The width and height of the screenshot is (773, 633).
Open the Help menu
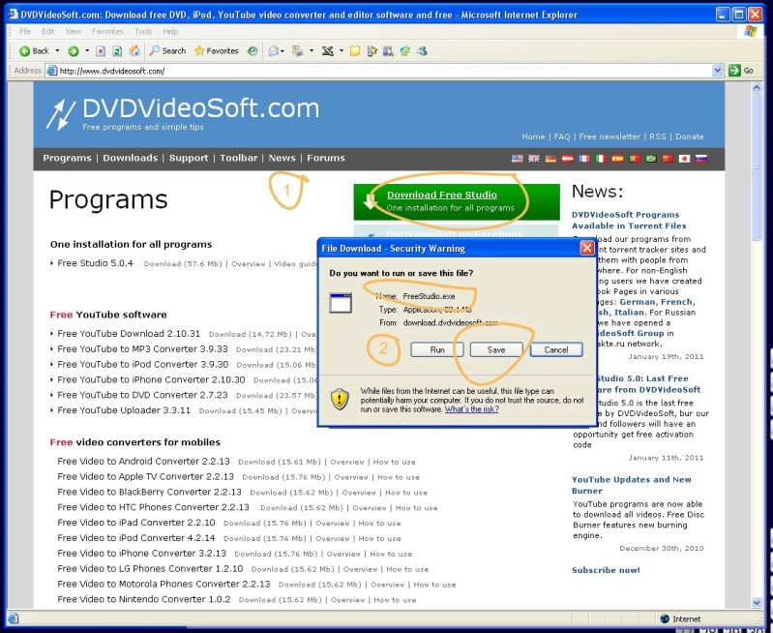tap(170, 31)
